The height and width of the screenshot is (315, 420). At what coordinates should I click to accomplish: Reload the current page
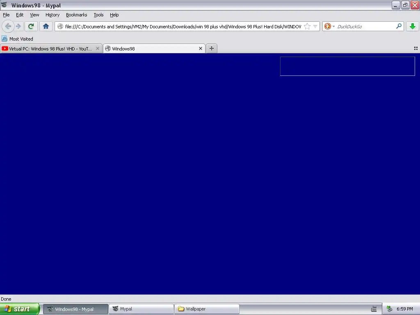[x=31, y=26]
